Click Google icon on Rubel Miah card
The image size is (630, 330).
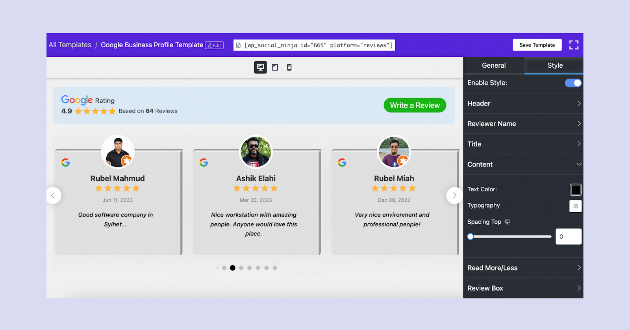342,162
